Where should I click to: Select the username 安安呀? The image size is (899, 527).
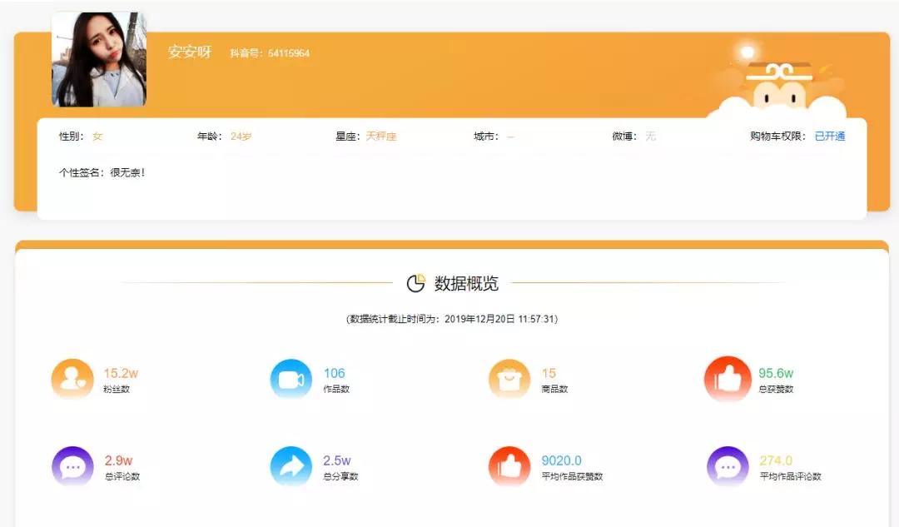point(191,52)
